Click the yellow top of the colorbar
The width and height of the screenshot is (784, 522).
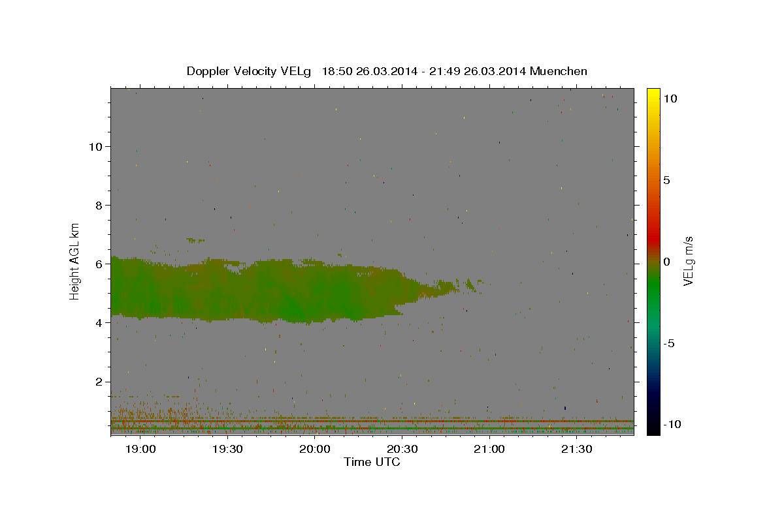tap(653, 93)
